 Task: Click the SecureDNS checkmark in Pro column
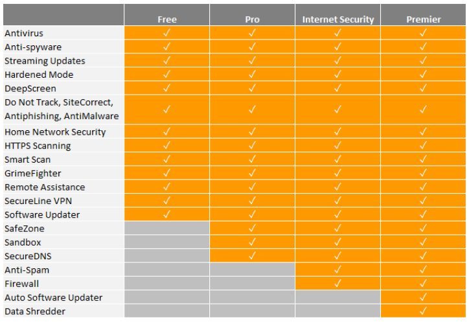(252, 256)
